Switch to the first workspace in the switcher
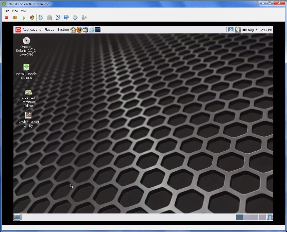The image size is (287, 232). coord(239,217)
